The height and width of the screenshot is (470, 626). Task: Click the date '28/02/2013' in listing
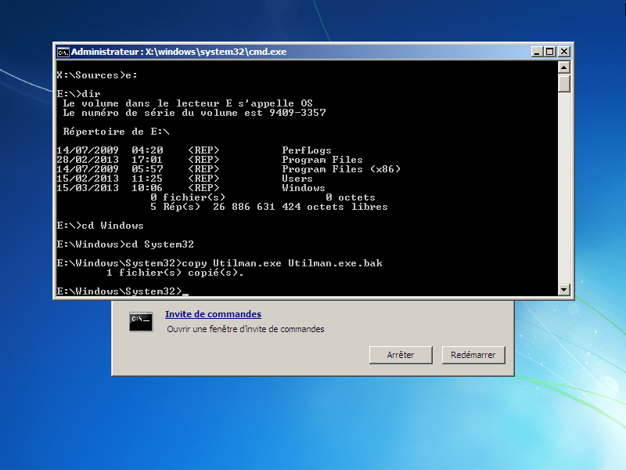tap(88, 160)
